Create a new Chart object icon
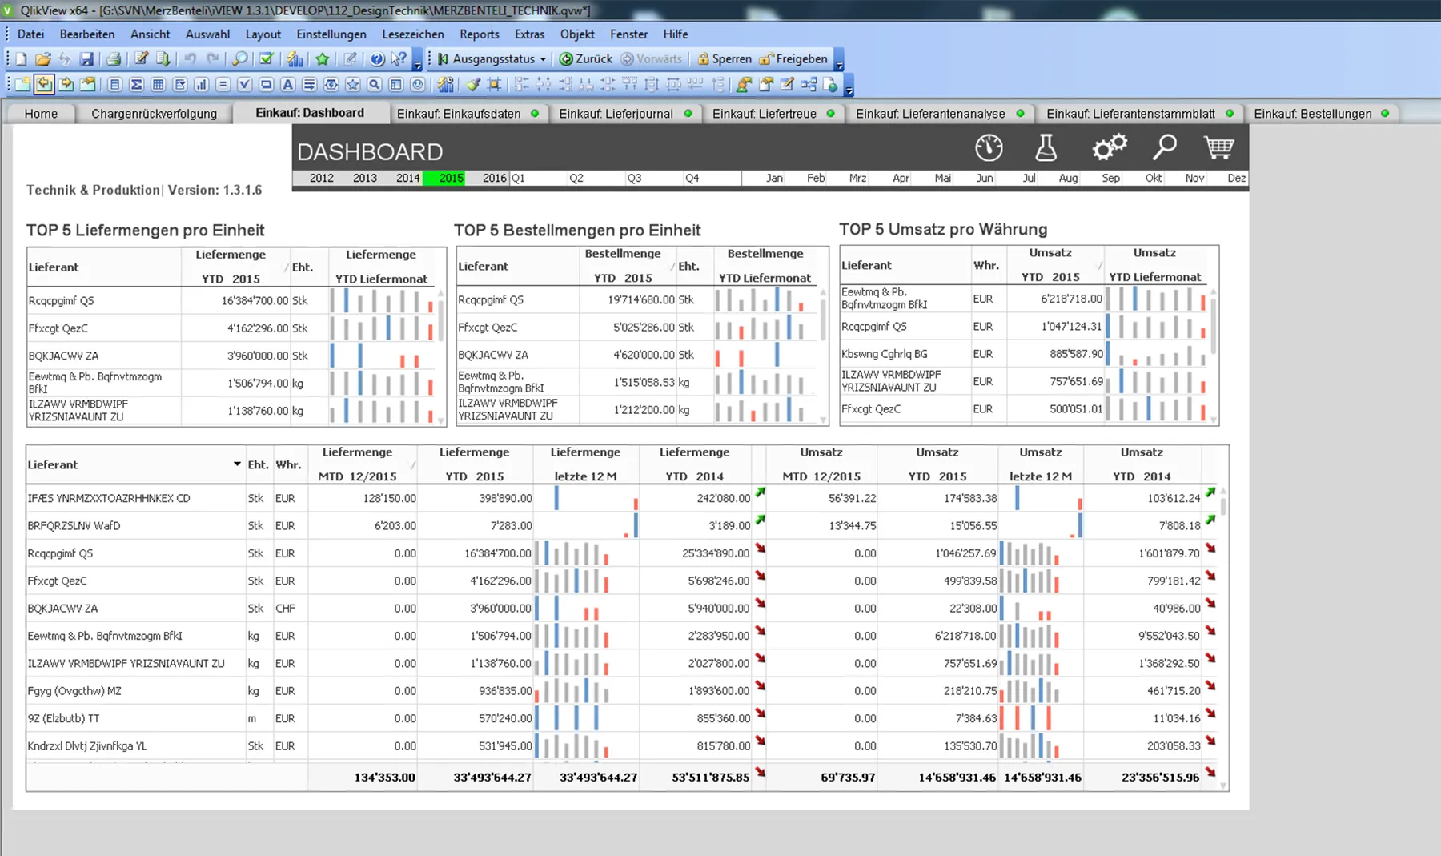This screenshot has width=1441, height=856. (x=202, y=84)
